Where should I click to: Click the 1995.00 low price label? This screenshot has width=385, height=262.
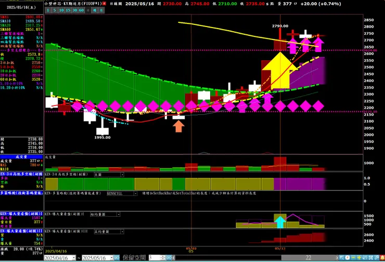pyautogui.click(x=102, y=137)
